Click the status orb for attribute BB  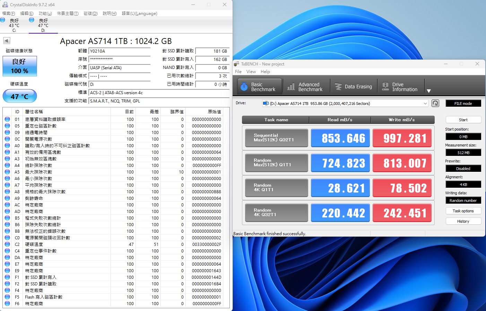click(x=7, y=231)
